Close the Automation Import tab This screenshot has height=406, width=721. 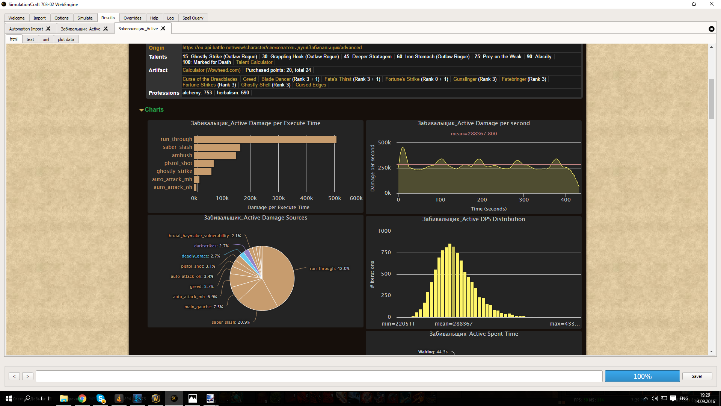click(48, 29)
